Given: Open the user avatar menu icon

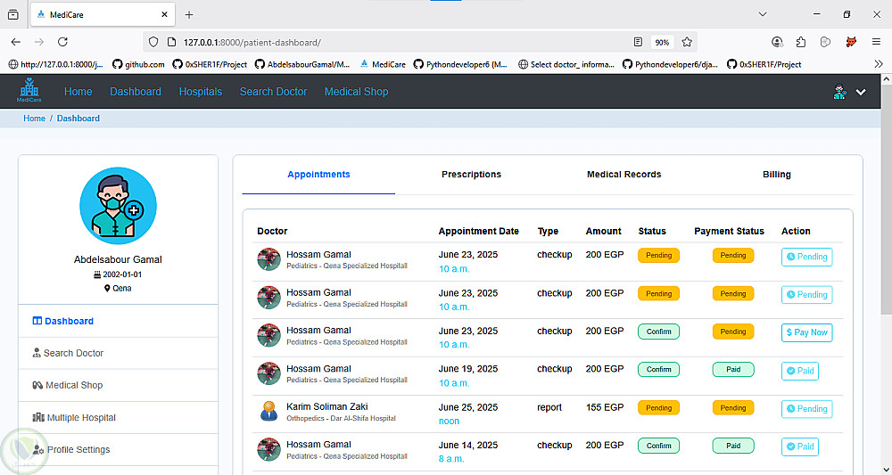Looking at the screenshot, I should point(839,92).
